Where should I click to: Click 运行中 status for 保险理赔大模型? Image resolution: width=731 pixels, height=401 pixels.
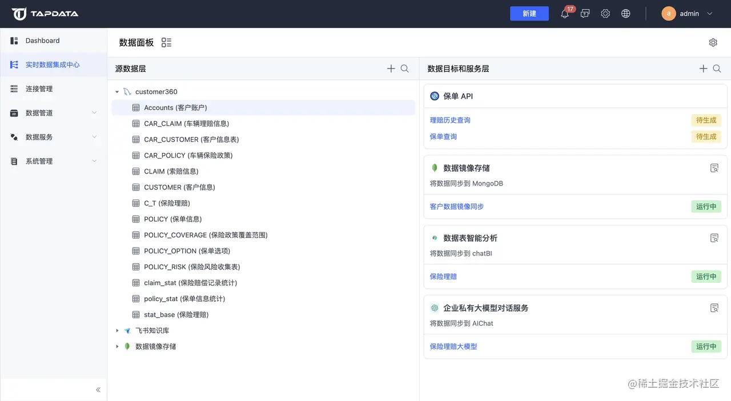706,346
